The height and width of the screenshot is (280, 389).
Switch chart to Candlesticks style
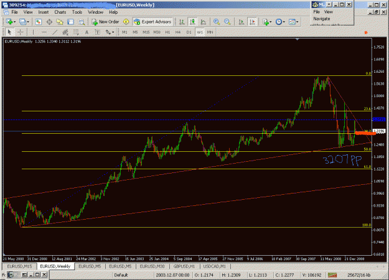click(192, 22)
